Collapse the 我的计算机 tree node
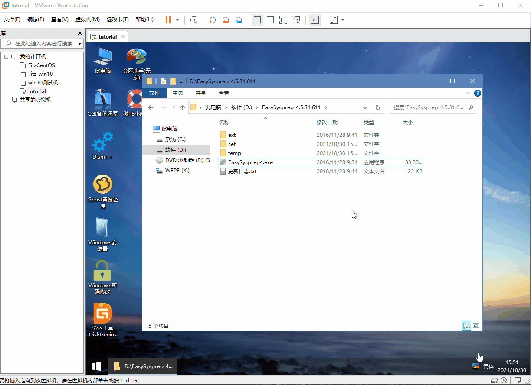 tap(6, 57)
